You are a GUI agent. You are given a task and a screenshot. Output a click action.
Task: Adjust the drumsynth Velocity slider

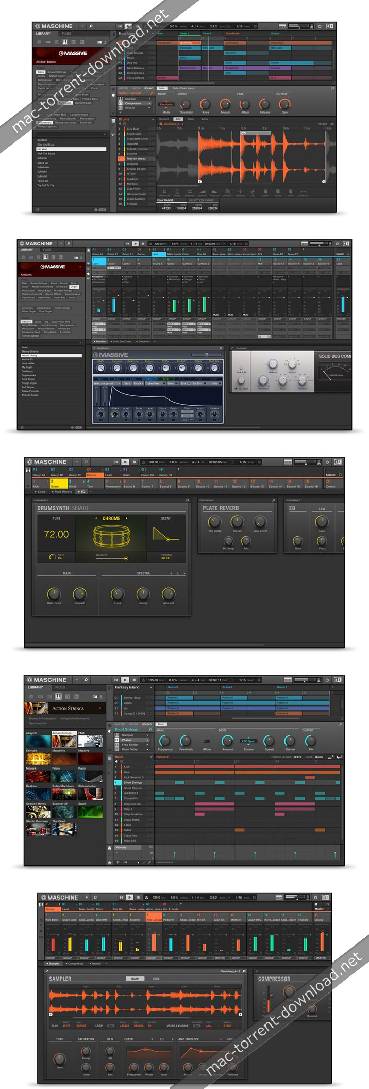point(125,558)
